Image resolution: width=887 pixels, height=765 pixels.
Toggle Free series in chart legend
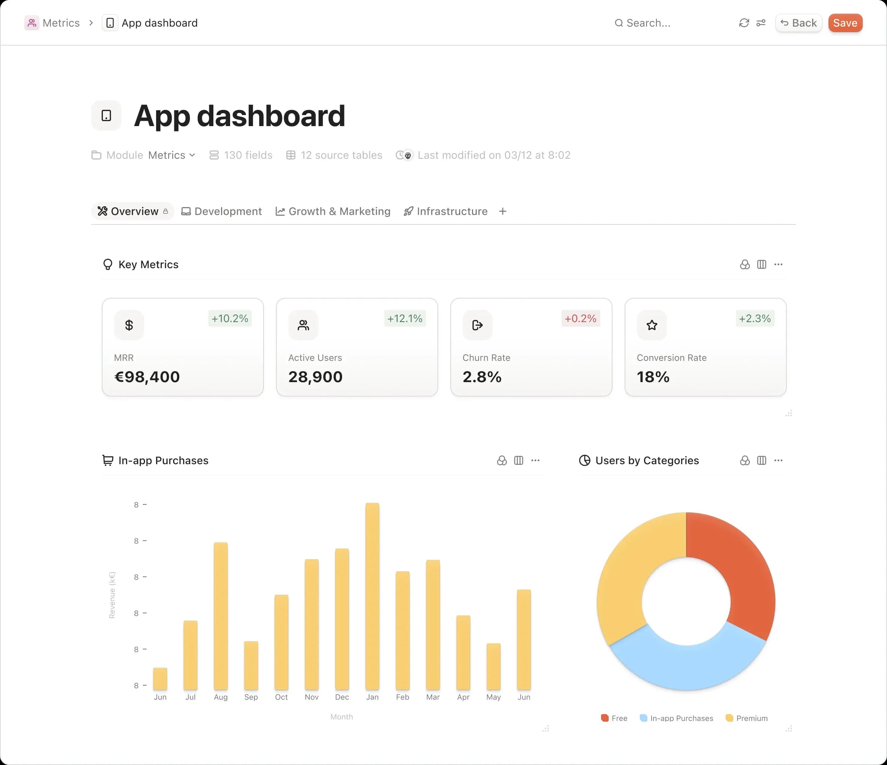[614, 718]
